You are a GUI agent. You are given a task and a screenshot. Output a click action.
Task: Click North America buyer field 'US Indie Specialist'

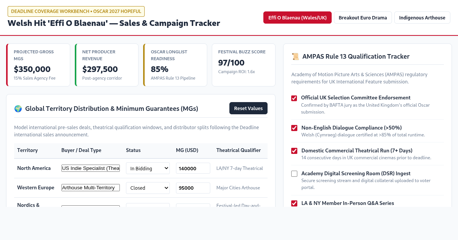pyautogui.click(x=91, y=168)
